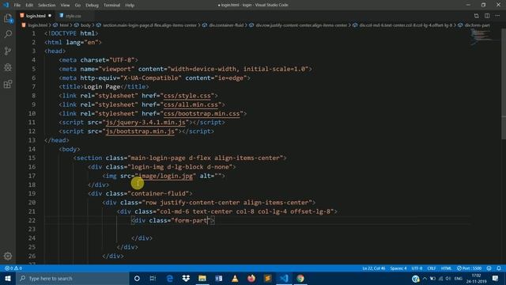
Task: Open the Edit menu
Action: (29, 6)
